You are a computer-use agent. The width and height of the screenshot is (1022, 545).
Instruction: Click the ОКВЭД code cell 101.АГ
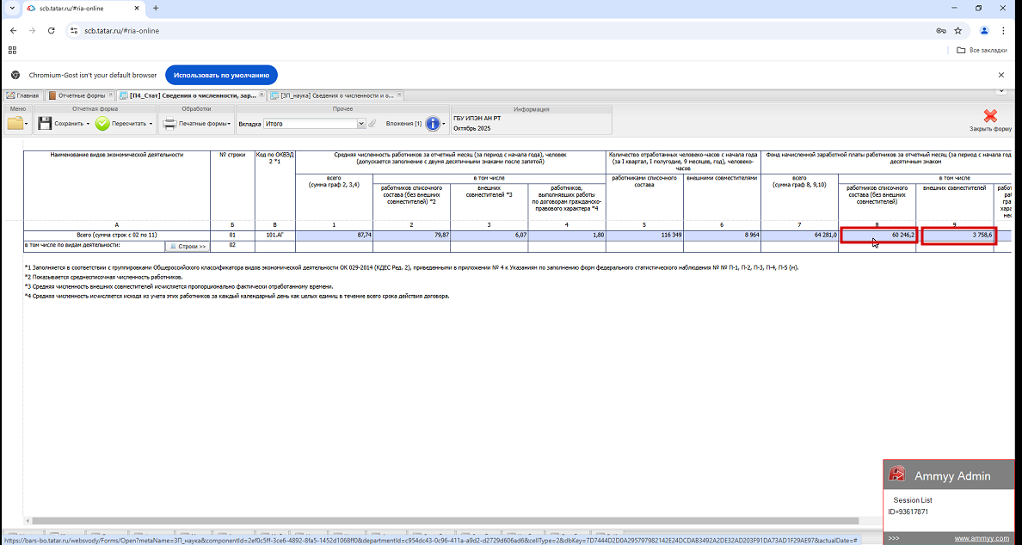(274, 235)
